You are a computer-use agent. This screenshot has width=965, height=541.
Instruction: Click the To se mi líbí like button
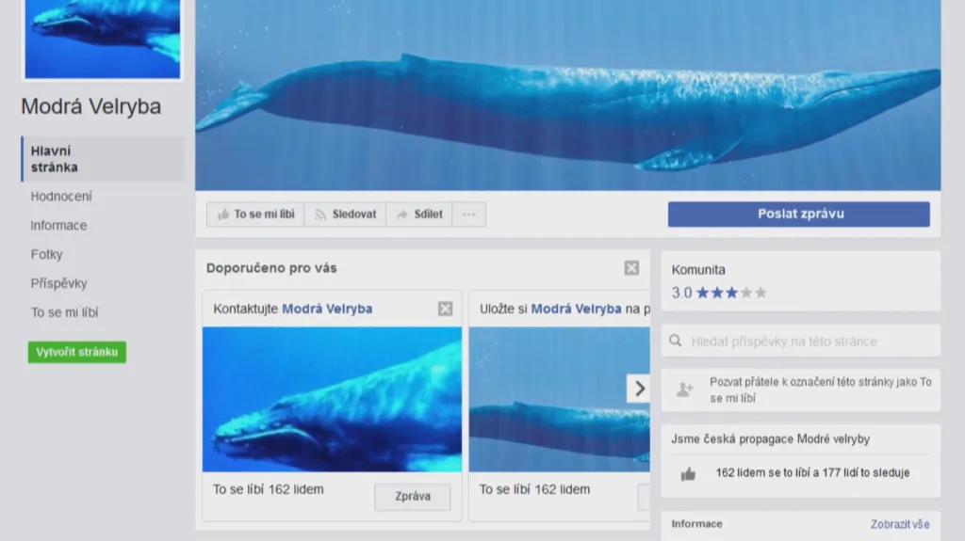[255, 215]
